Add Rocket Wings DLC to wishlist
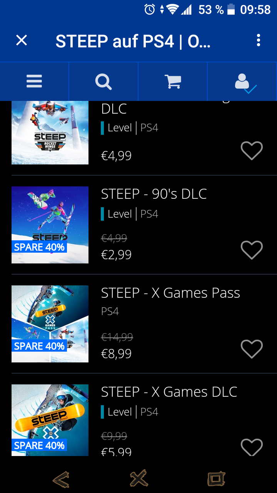Viewport: 277px width, 493px height. [x=252, y=151]
